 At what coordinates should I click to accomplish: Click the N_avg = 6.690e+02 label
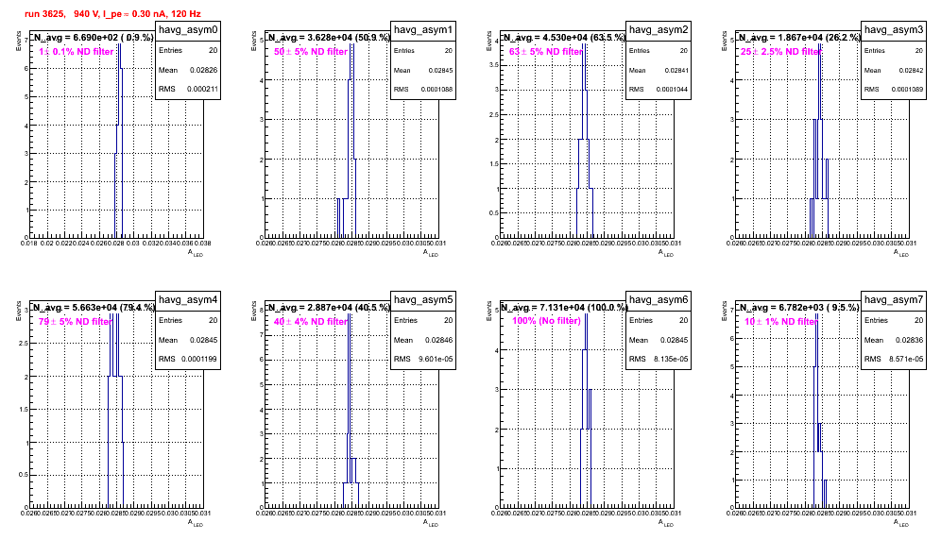coord(93,37)
